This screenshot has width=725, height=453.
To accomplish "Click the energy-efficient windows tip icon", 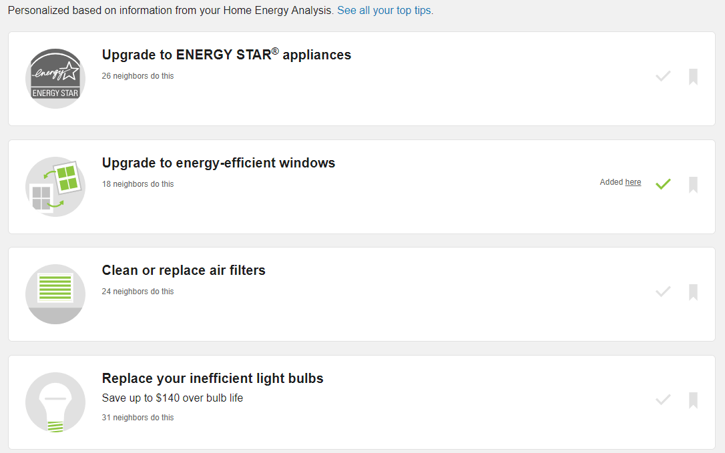I will tap(55, 186).
